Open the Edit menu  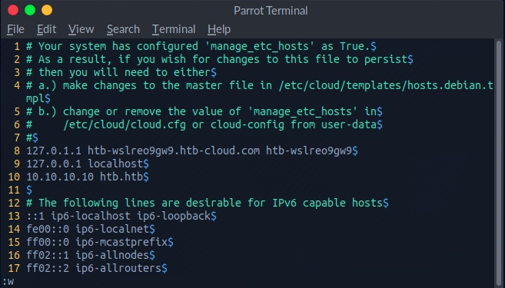coord(46,29)
